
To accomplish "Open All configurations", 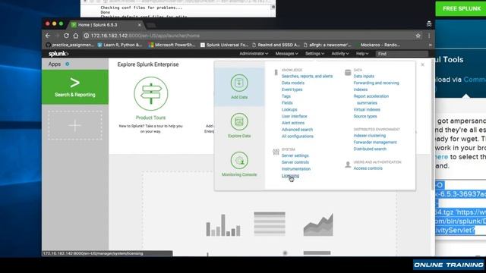I will [x=298, y=136].
